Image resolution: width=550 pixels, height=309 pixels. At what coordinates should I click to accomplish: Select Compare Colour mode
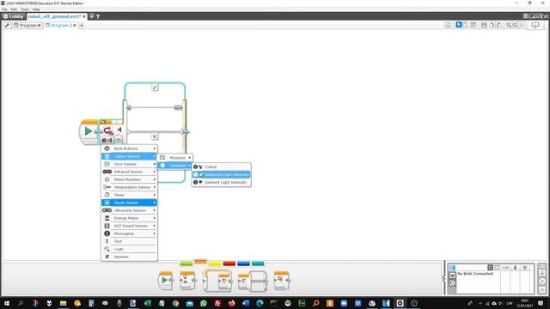pyautogui.click(x=222, y=167)
